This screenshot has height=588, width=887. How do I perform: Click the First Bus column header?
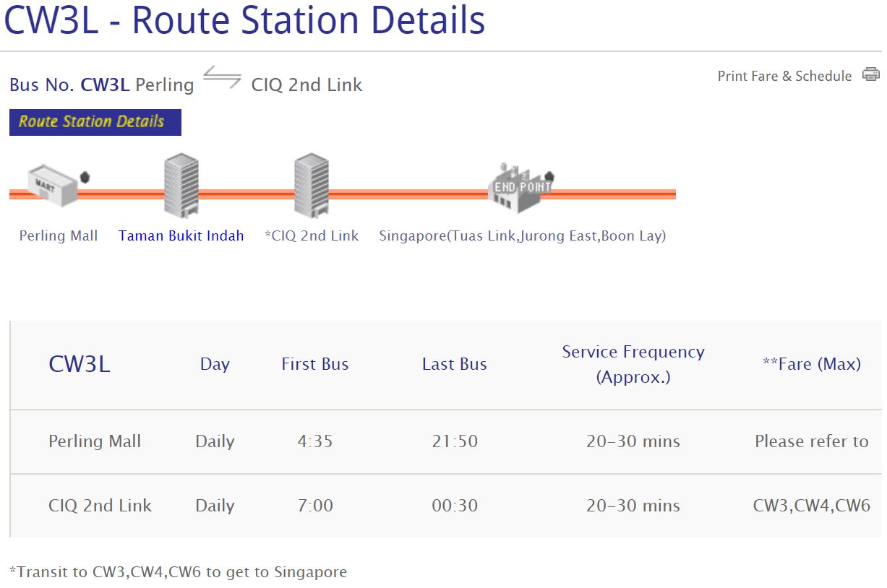[x=314, y=364]
